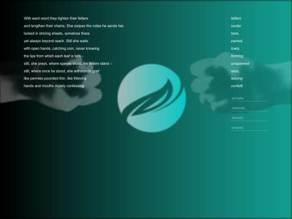Select the italic word "seas,"
This screenshot has width=292, height=219.
pyautogui.click(x=235, y=71)
